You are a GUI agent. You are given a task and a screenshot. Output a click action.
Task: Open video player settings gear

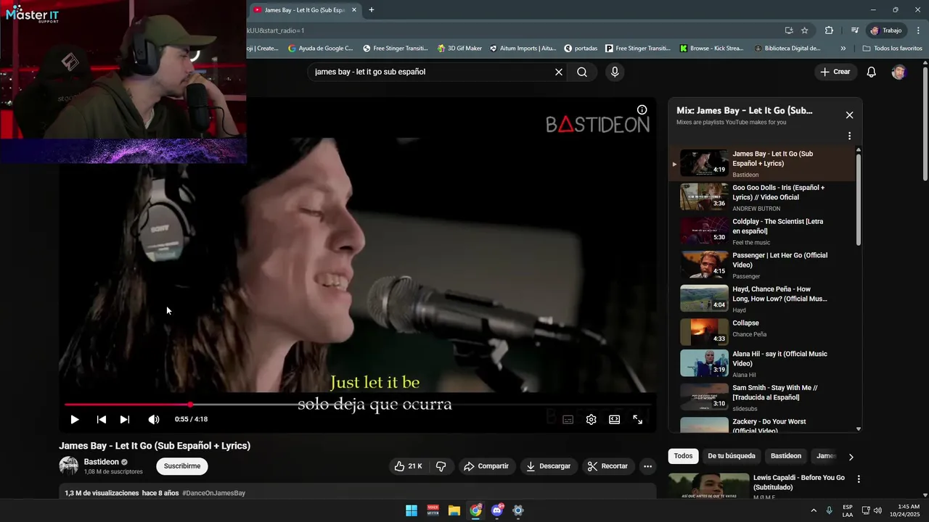592,419
